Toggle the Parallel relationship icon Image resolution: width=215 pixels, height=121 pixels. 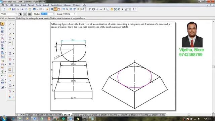[104, 9]
